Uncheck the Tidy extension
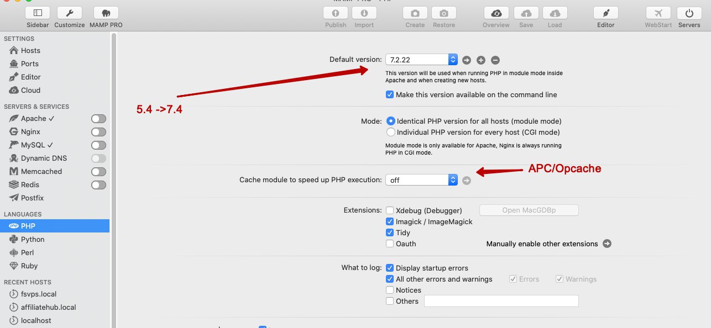 click(390, 232)
